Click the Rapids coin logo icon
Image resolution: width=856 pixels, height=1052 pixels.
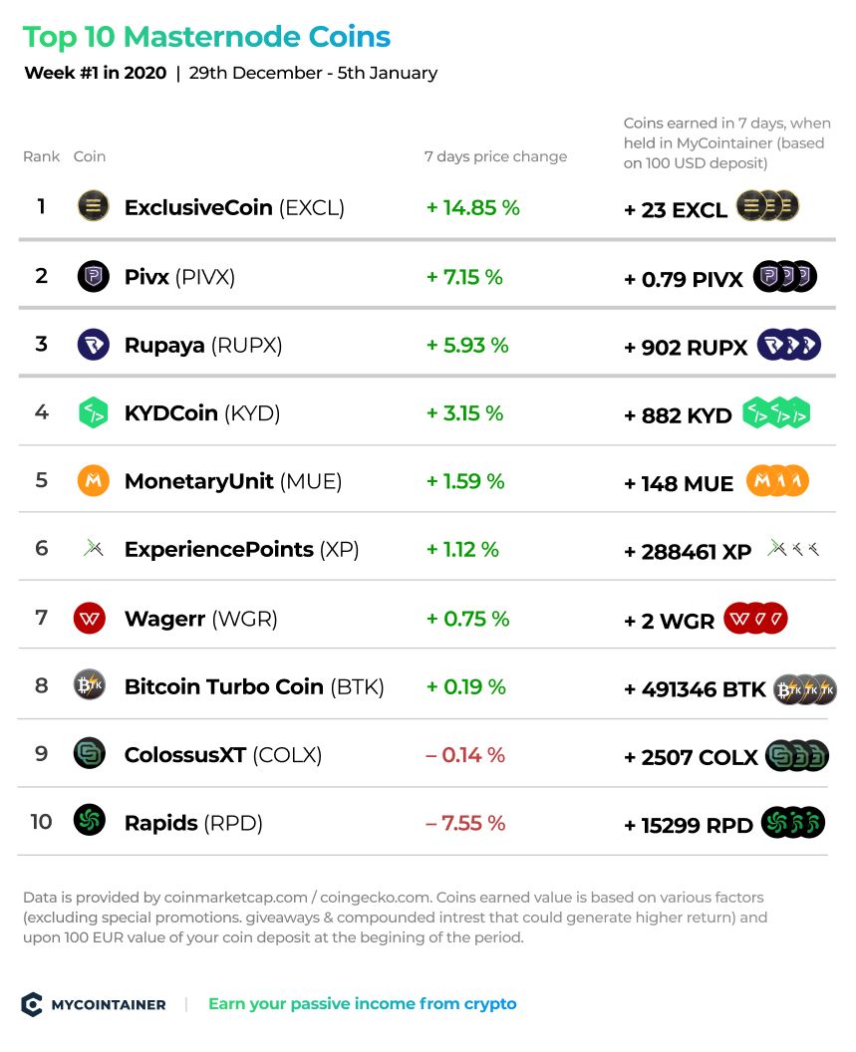(x=90, y=820)
